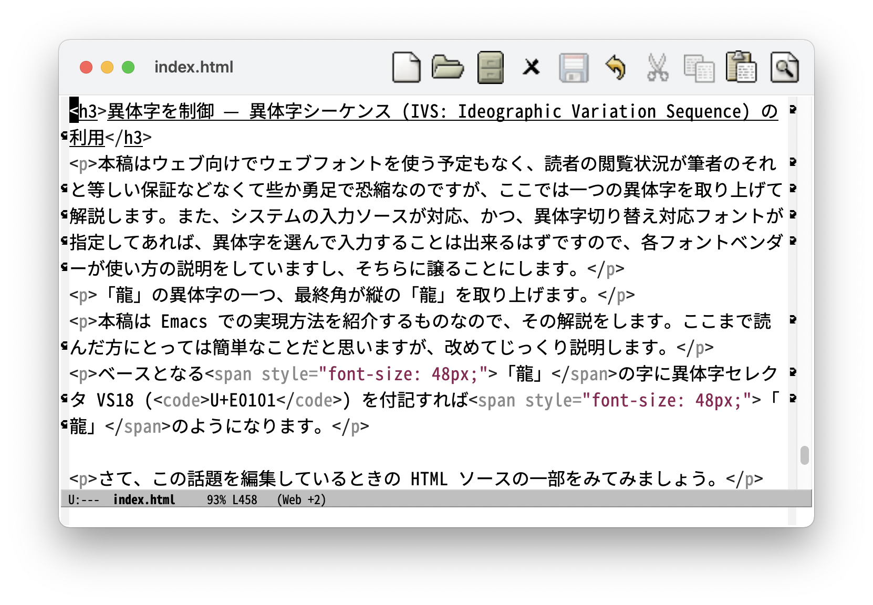Open the directory browser cabinet icon
Viewport: 873px width, 605px height.
coord(490,68)
